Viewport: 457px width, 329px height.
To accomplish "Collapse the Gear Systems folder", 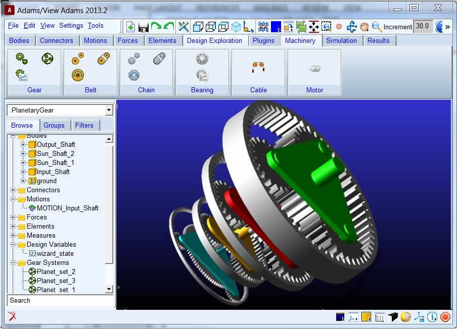I will pos(13,263).
